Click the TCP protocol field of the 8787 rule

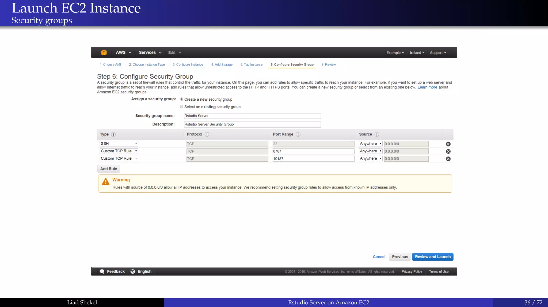coord(227,151)
